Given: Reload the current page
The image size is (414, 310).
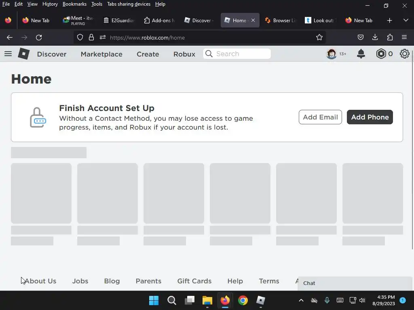Looking at the screenshot, I should [x=39, y=38].
